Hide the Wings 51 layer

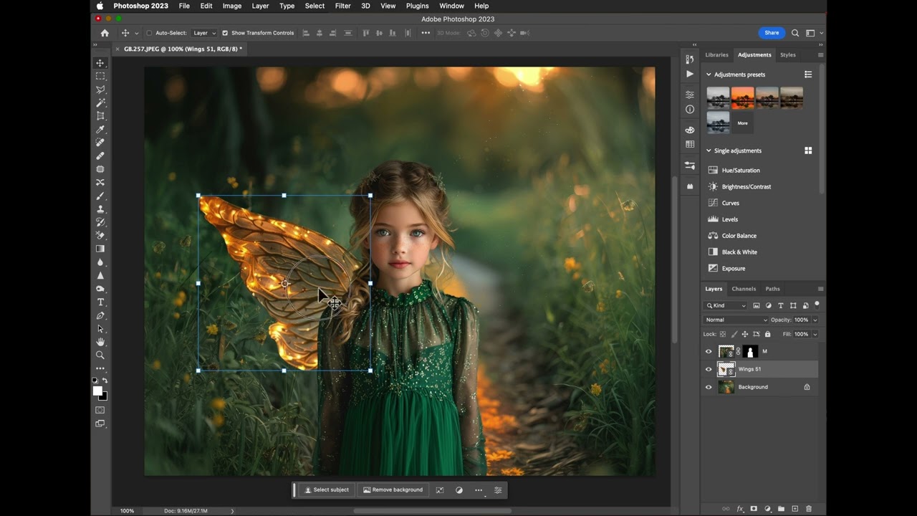709,369
